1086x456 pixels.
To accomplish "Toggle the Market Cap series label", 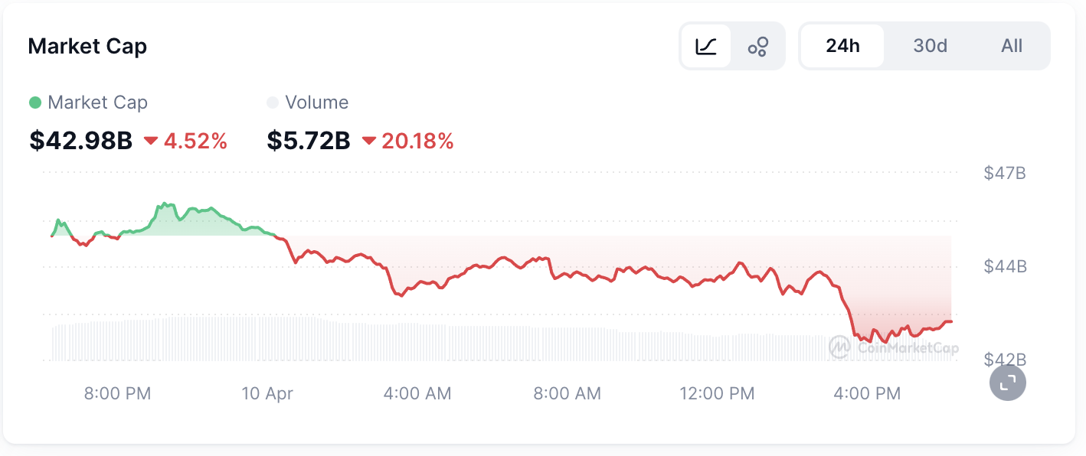I will (x=97, y=103).
